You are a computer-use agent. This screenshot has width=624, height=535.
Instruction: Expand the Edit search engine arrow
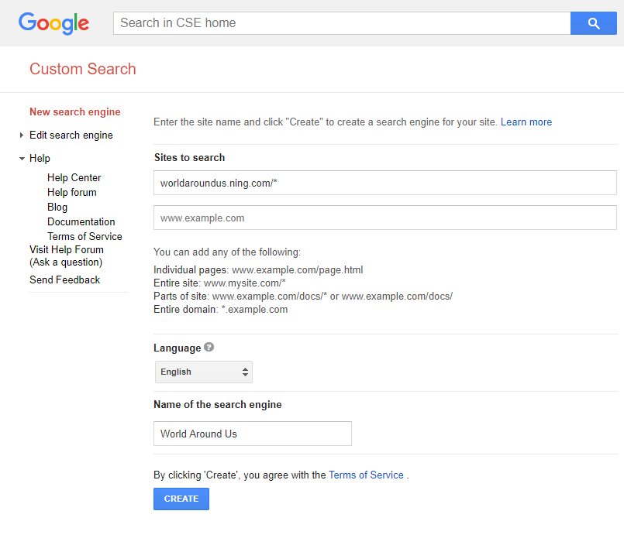pyautogui.click(x=22, y=135)
